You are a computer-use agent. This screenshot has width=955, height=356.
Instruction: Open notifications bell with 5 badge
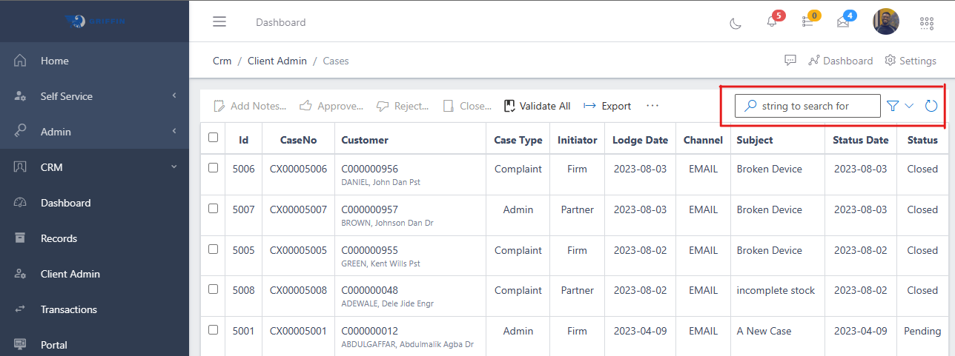pos(771,22)
